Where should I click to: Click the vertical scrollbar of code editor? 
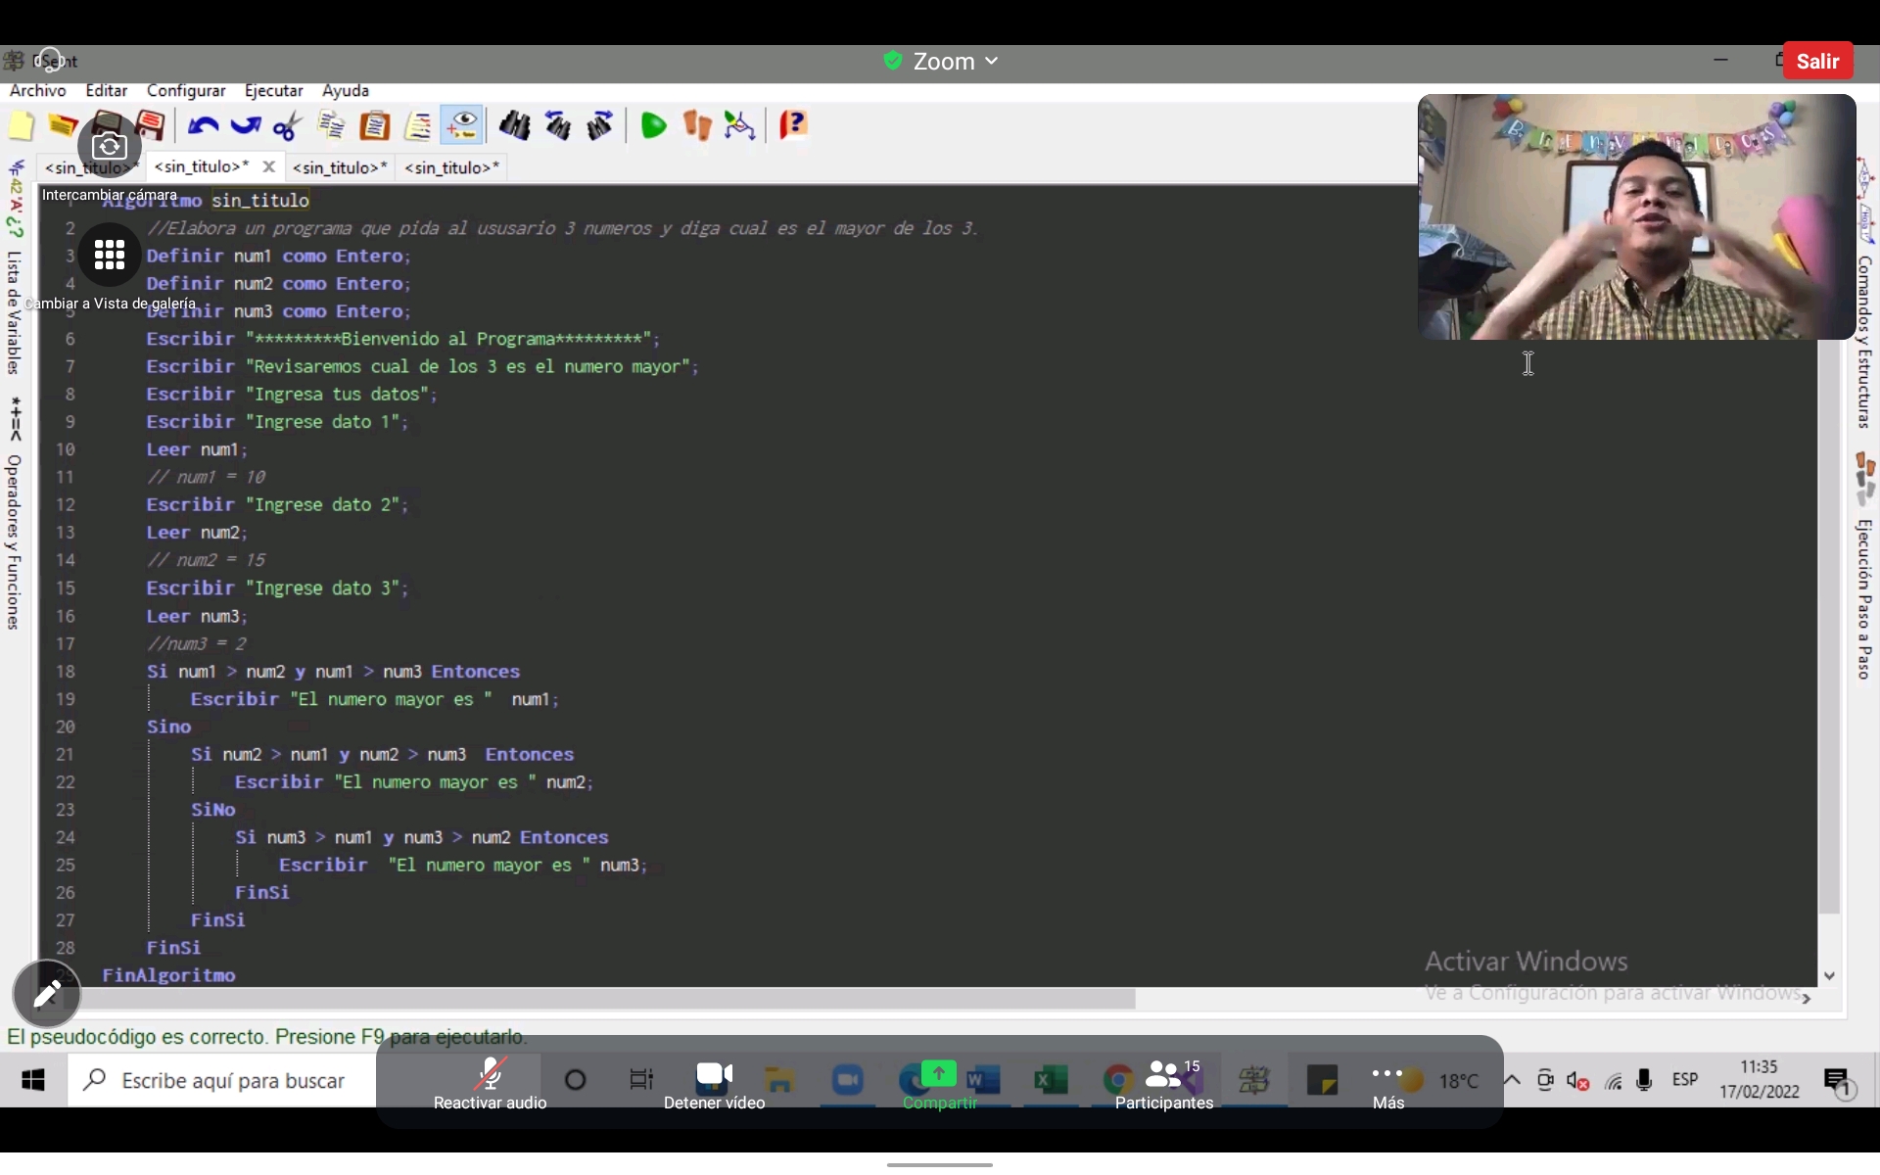[1828, 627]
